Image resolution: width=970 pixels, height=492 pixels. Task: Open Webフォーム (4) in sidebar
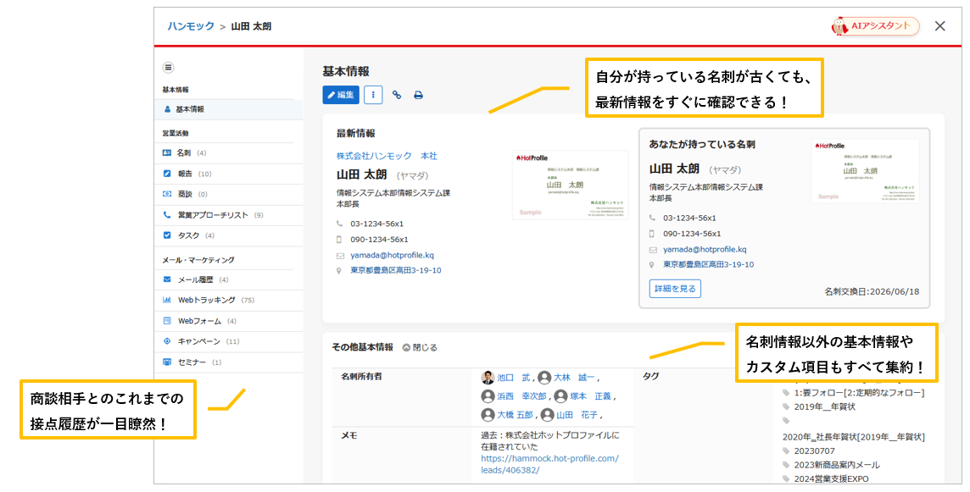(229, 321)
